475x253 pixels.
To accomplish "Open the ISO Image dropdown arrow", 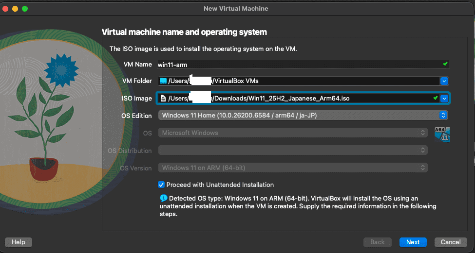I will coord(444,99).
